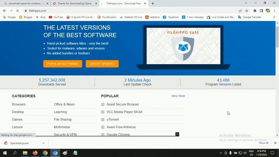The image size is (279, 157).
Task: Open the Browsers category
Action: [x=19, y=104]
